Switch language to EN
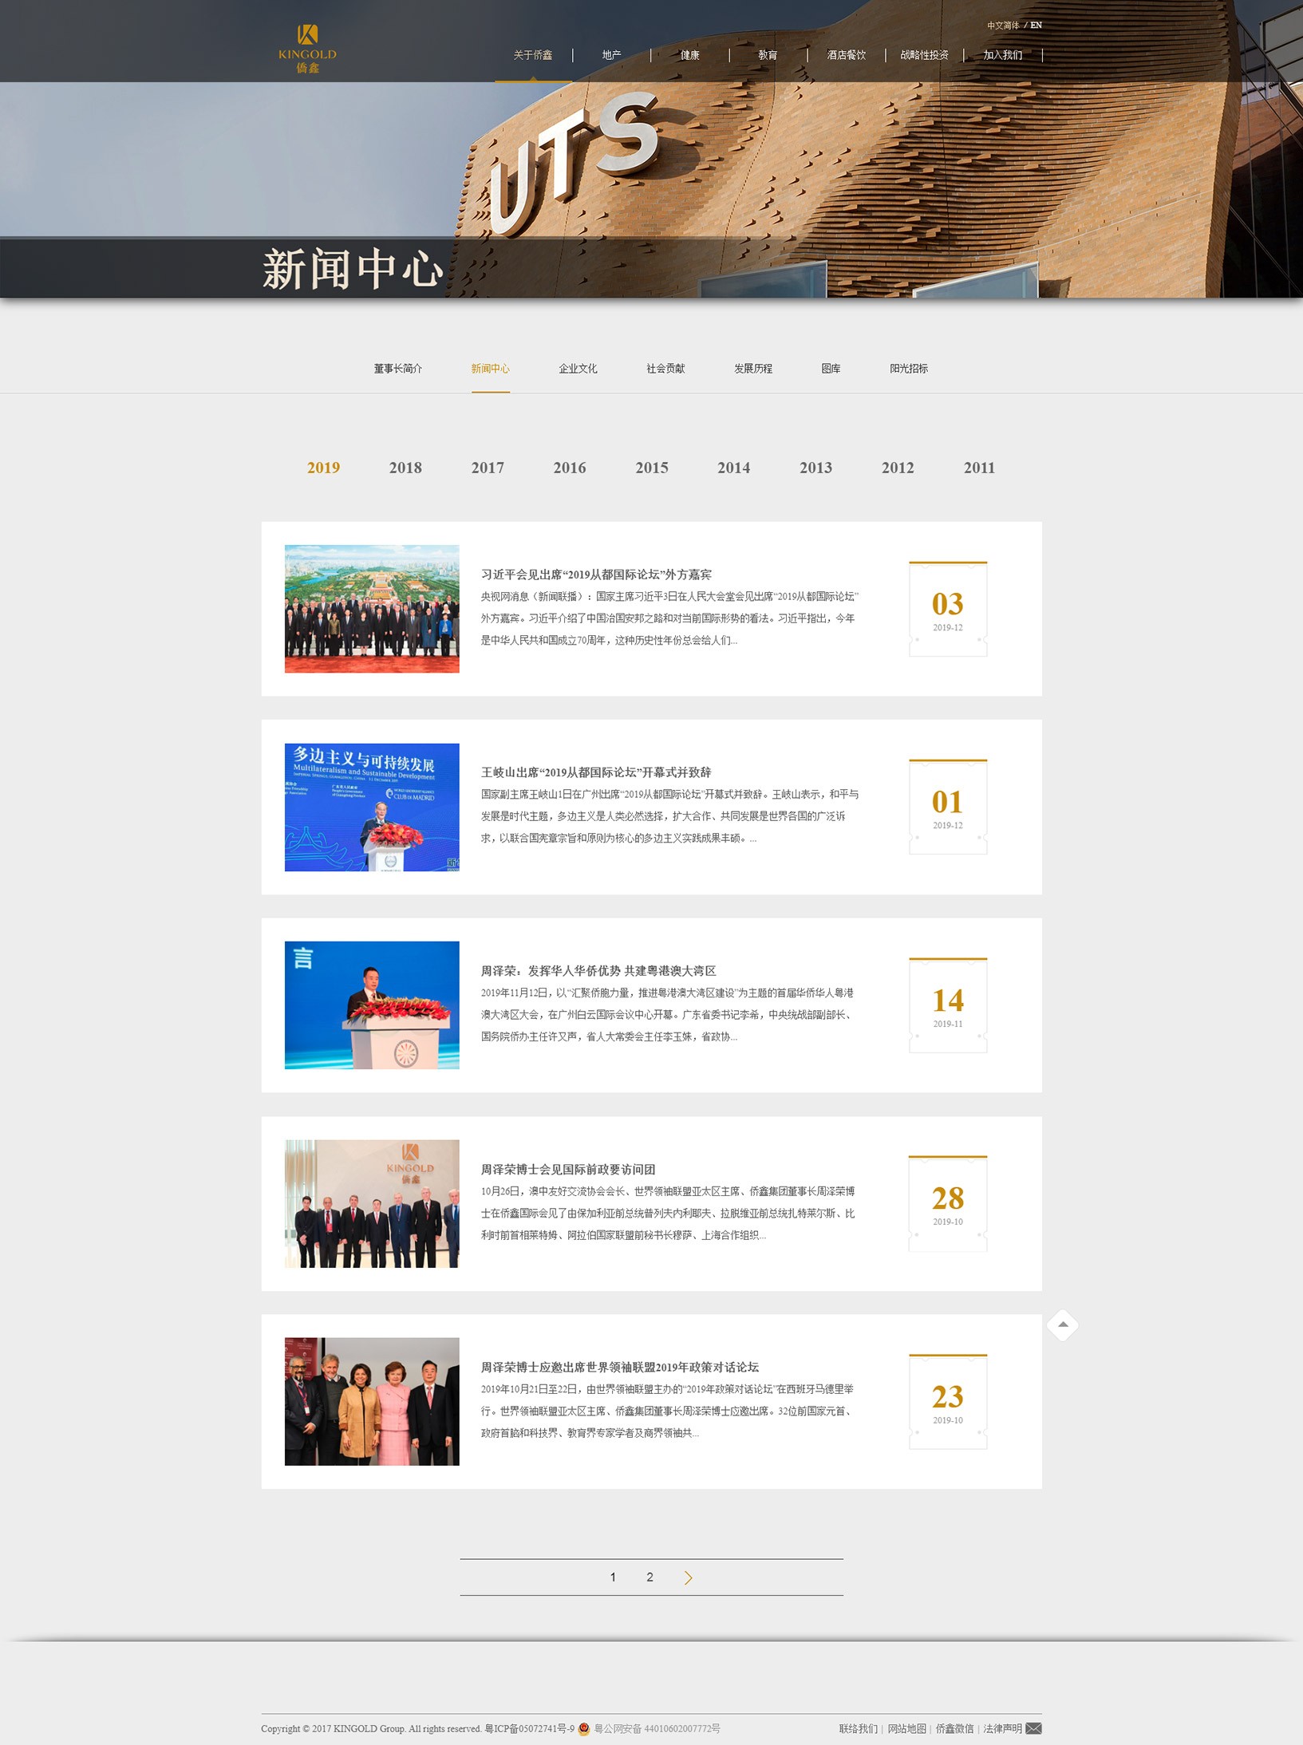The height and width of the screenshot is (1745, 1303). pos(1036,26)
